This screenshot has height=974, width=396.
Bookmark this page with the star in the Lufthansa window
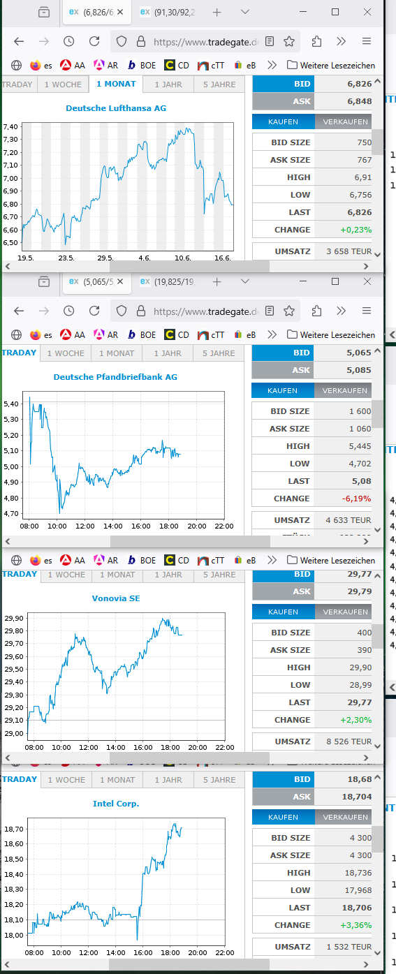pos(289,41)
